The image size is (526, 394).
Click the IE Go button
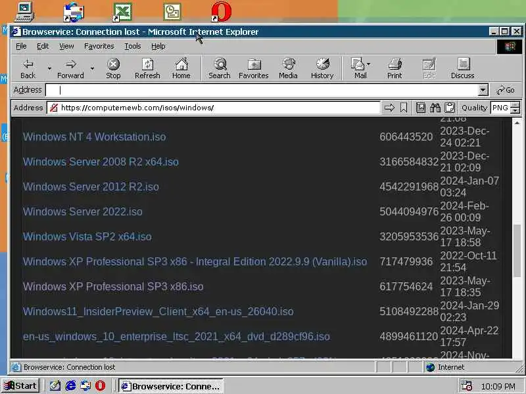(506, 90)
